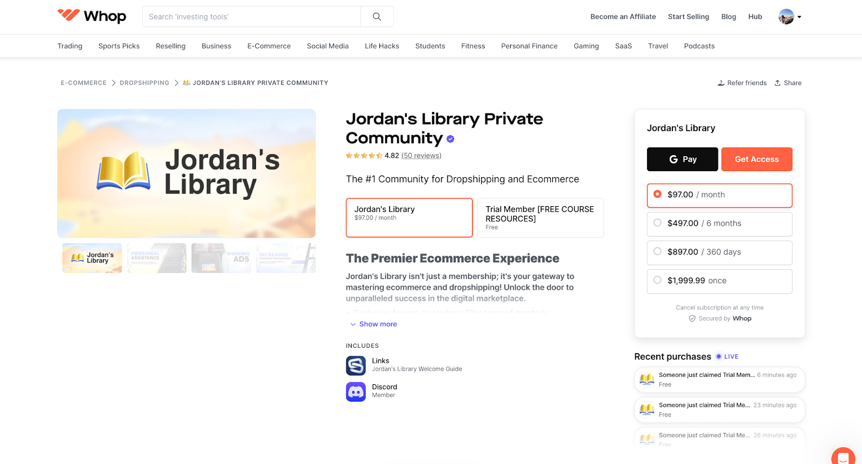Click the Whop link in Secured by
Viewport: 862px width, 464px height.
[x=742, y=319]
